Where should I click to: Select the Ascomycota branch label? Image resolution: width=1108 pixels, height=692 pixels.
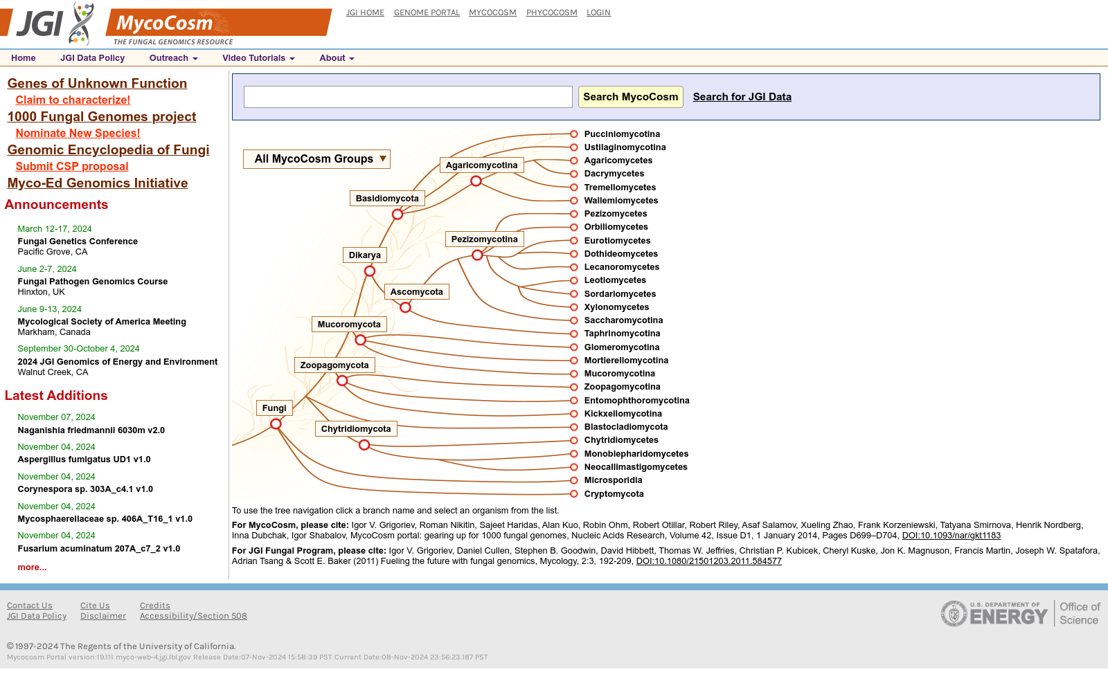pos(417,292)
